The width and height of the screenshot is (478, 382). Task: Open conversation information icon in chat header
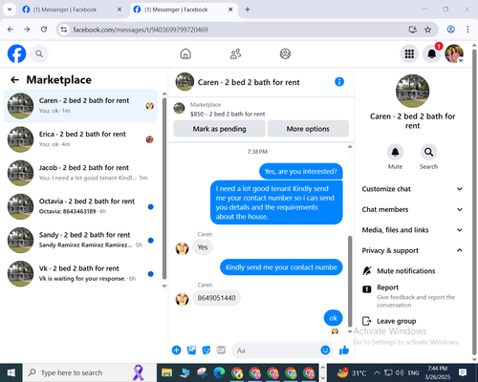point(339,82)
